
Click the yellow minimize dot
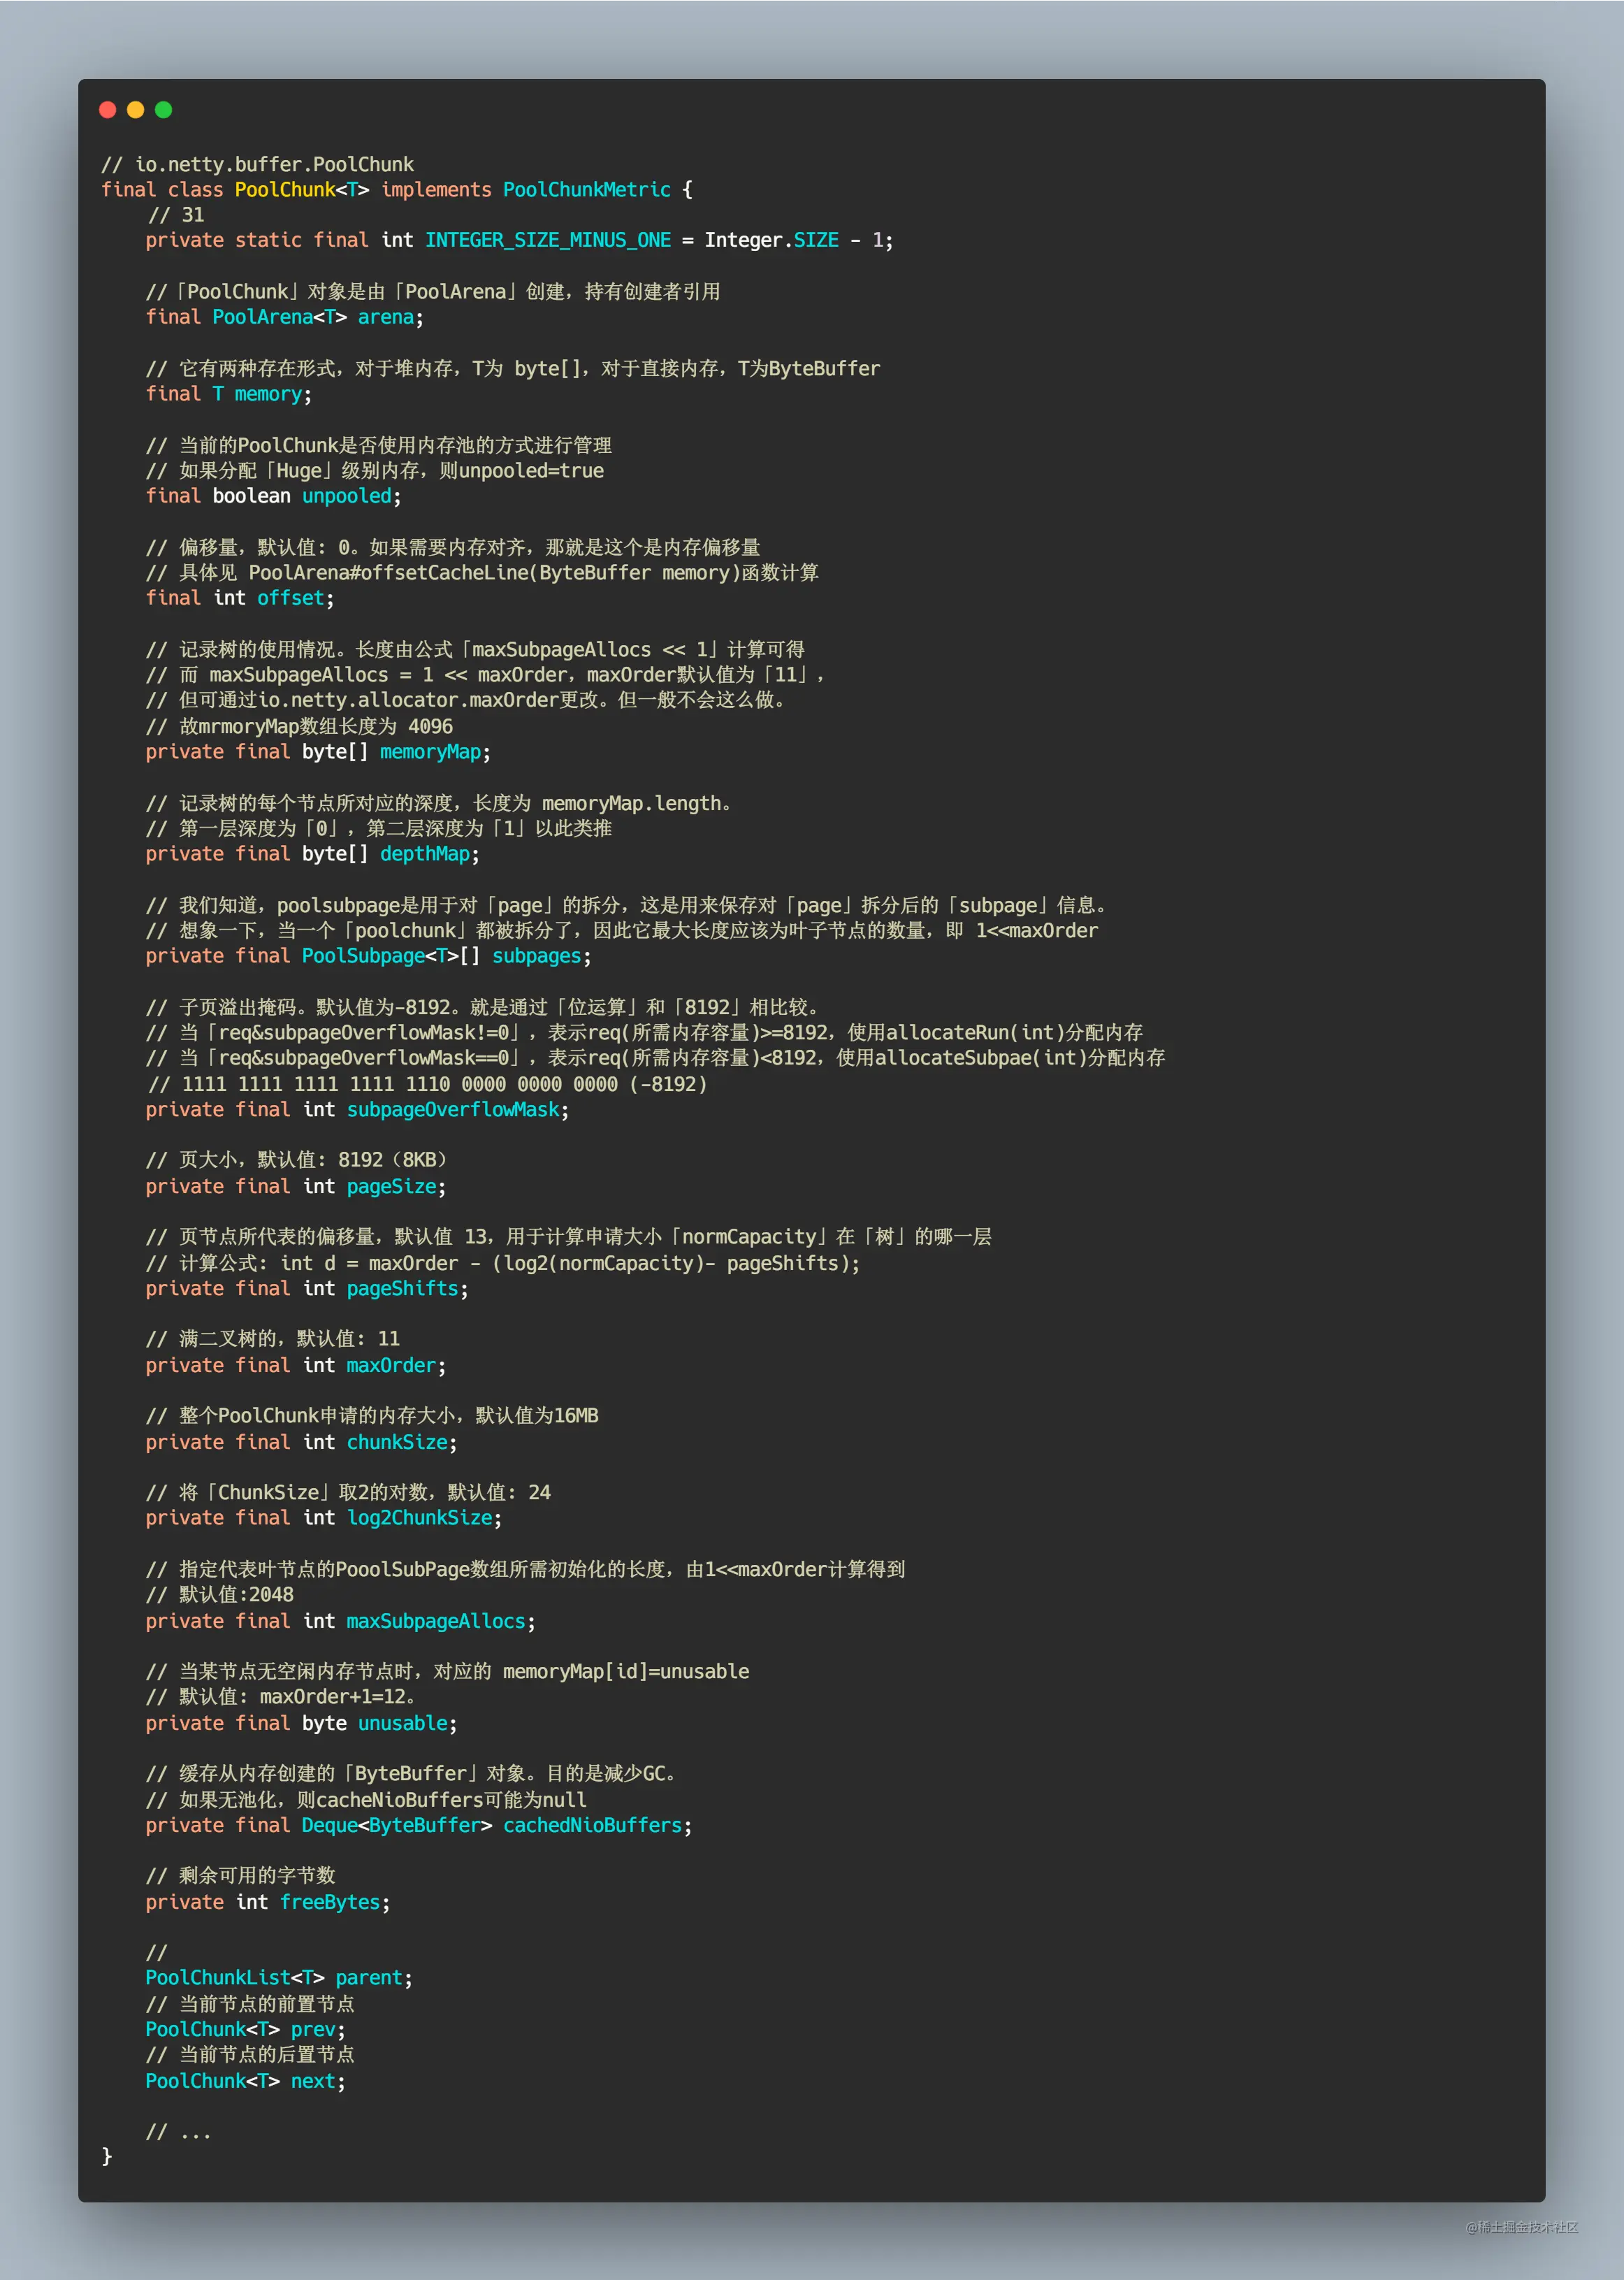pos(136,110)
